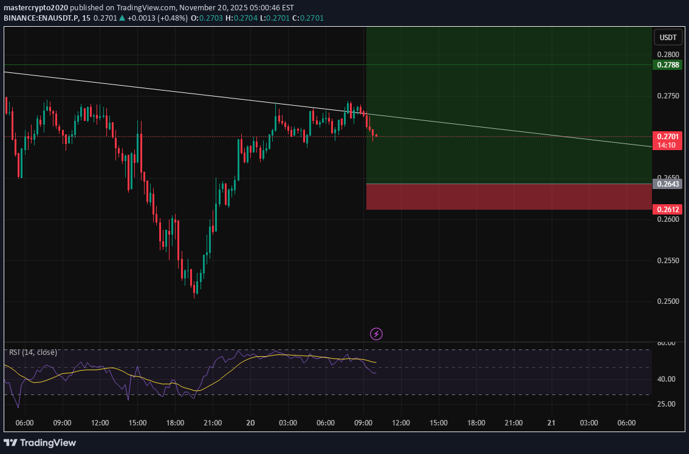Click the 80.00 RSI scale label
This screenshot has height=454, width=689.
coord(668,343)
